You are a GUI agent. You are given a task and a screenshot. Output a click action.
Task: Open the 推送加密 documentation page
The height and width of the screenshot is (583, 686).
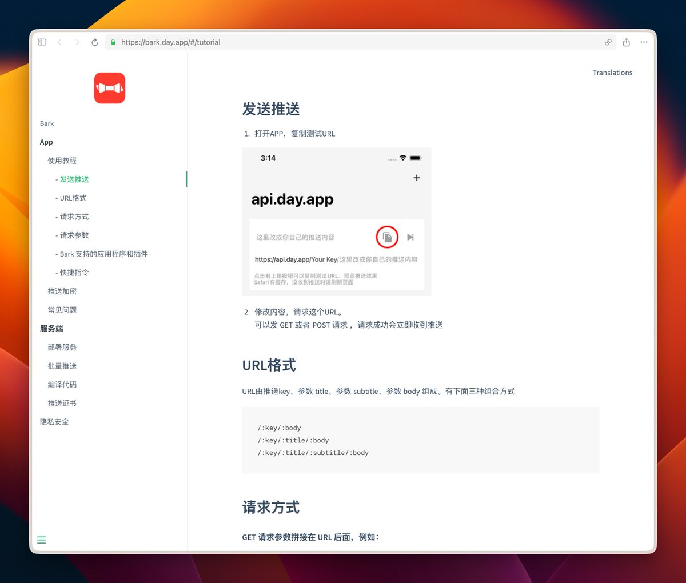click(x=62, y=291)
